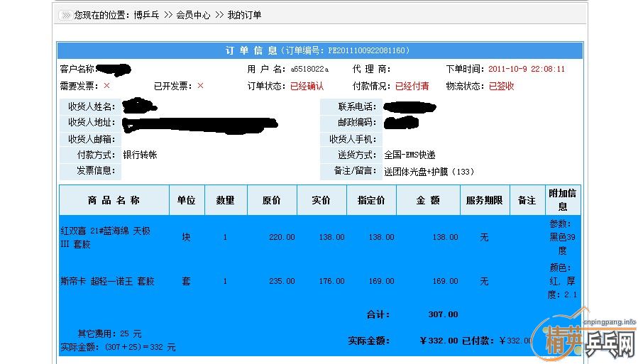638x364 pixels.
Task: Click the 服务期限 column header
Action: [485, 200]
